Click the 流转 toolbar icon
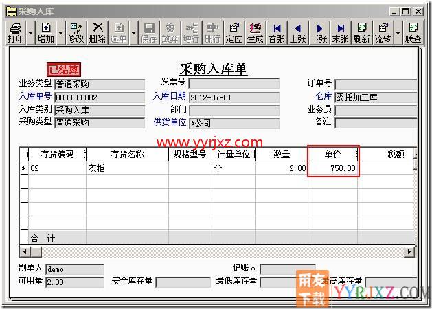Screen dimensions: 432x309 [383, 33]
